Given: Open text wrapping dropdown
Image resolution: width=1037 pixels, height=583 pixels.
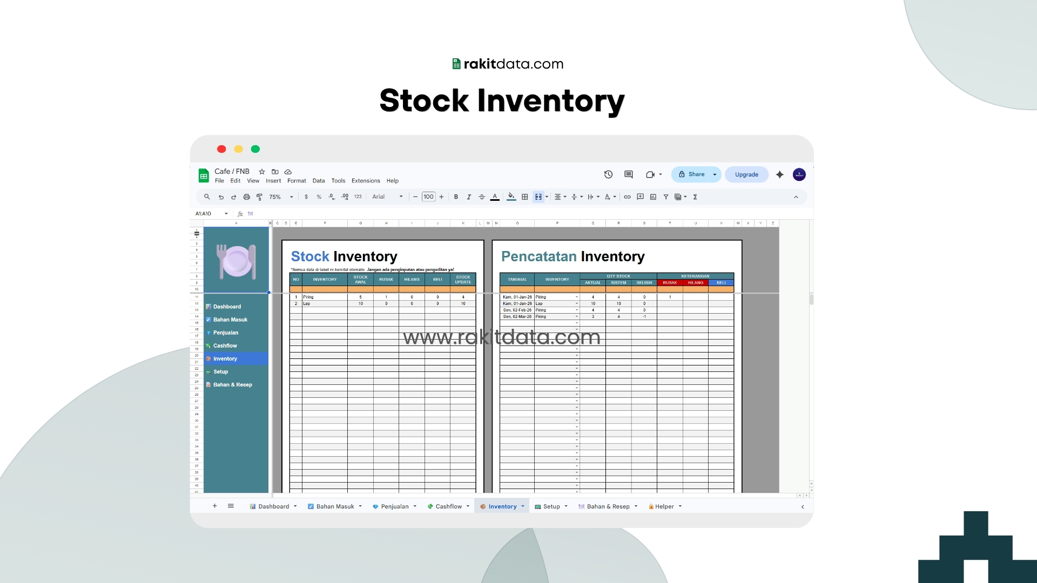Looking at the screenshot, I should click(x=593, y=197).
